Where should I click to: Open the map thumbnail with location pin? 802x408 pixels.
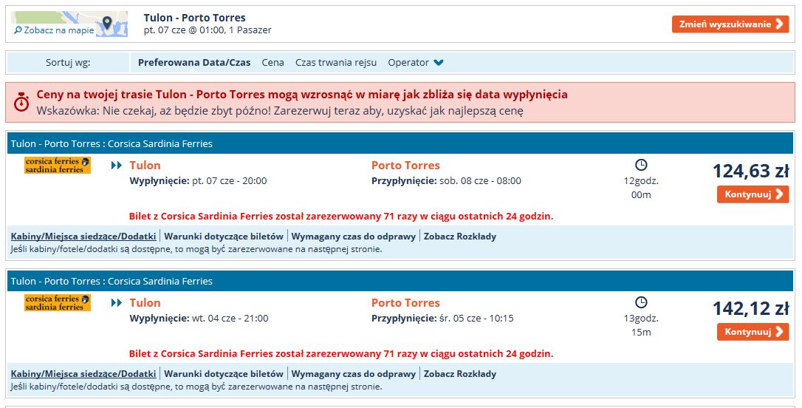(69, 24)
